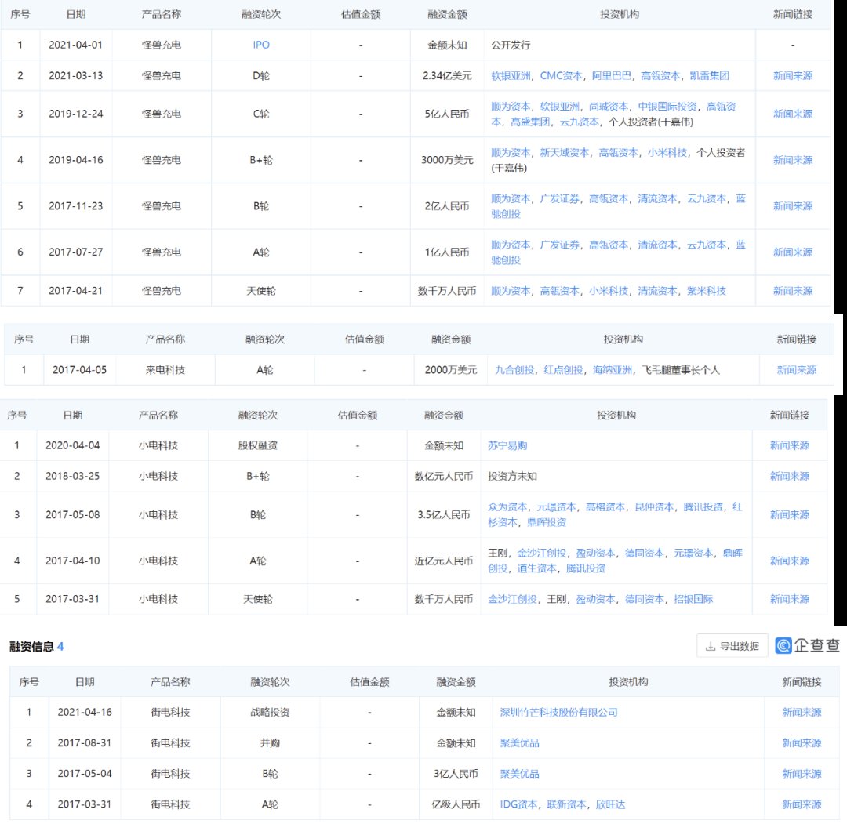Image resolution: width=847 pixels, height=824 pixels.
Task: Open 新闻来源 for 2017-04-21 怪兽充电 天使轮
Action: (792, 291)
